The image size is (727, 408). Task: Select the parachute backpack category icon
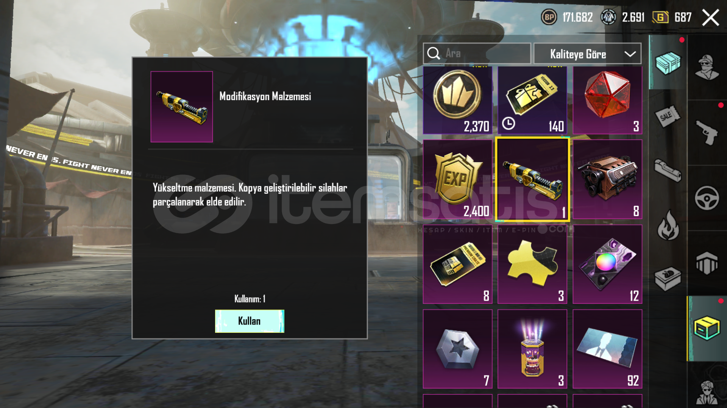pyautogui.click(x=707, y=263)
